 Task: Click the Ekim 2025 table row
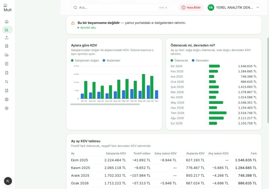164,160
